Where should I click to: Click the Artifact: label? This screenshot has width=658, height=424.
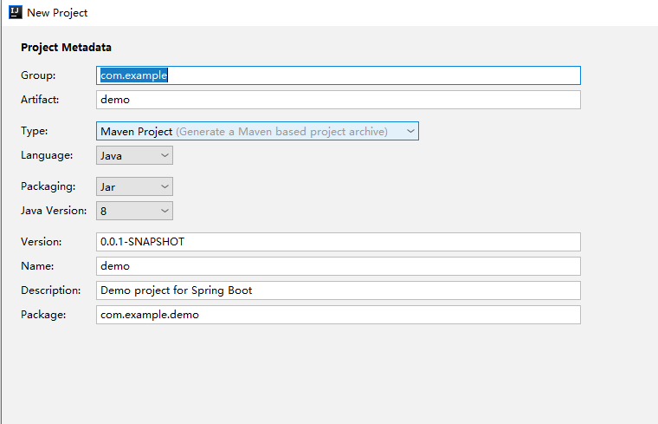click(40, 100)
